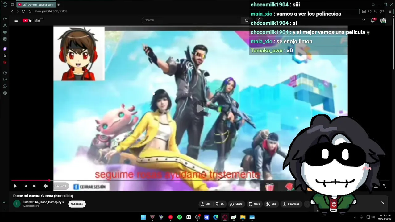Open Opera extensions cube icon
The width and height of the screenshot is (395, 222).
click(369, 11)
